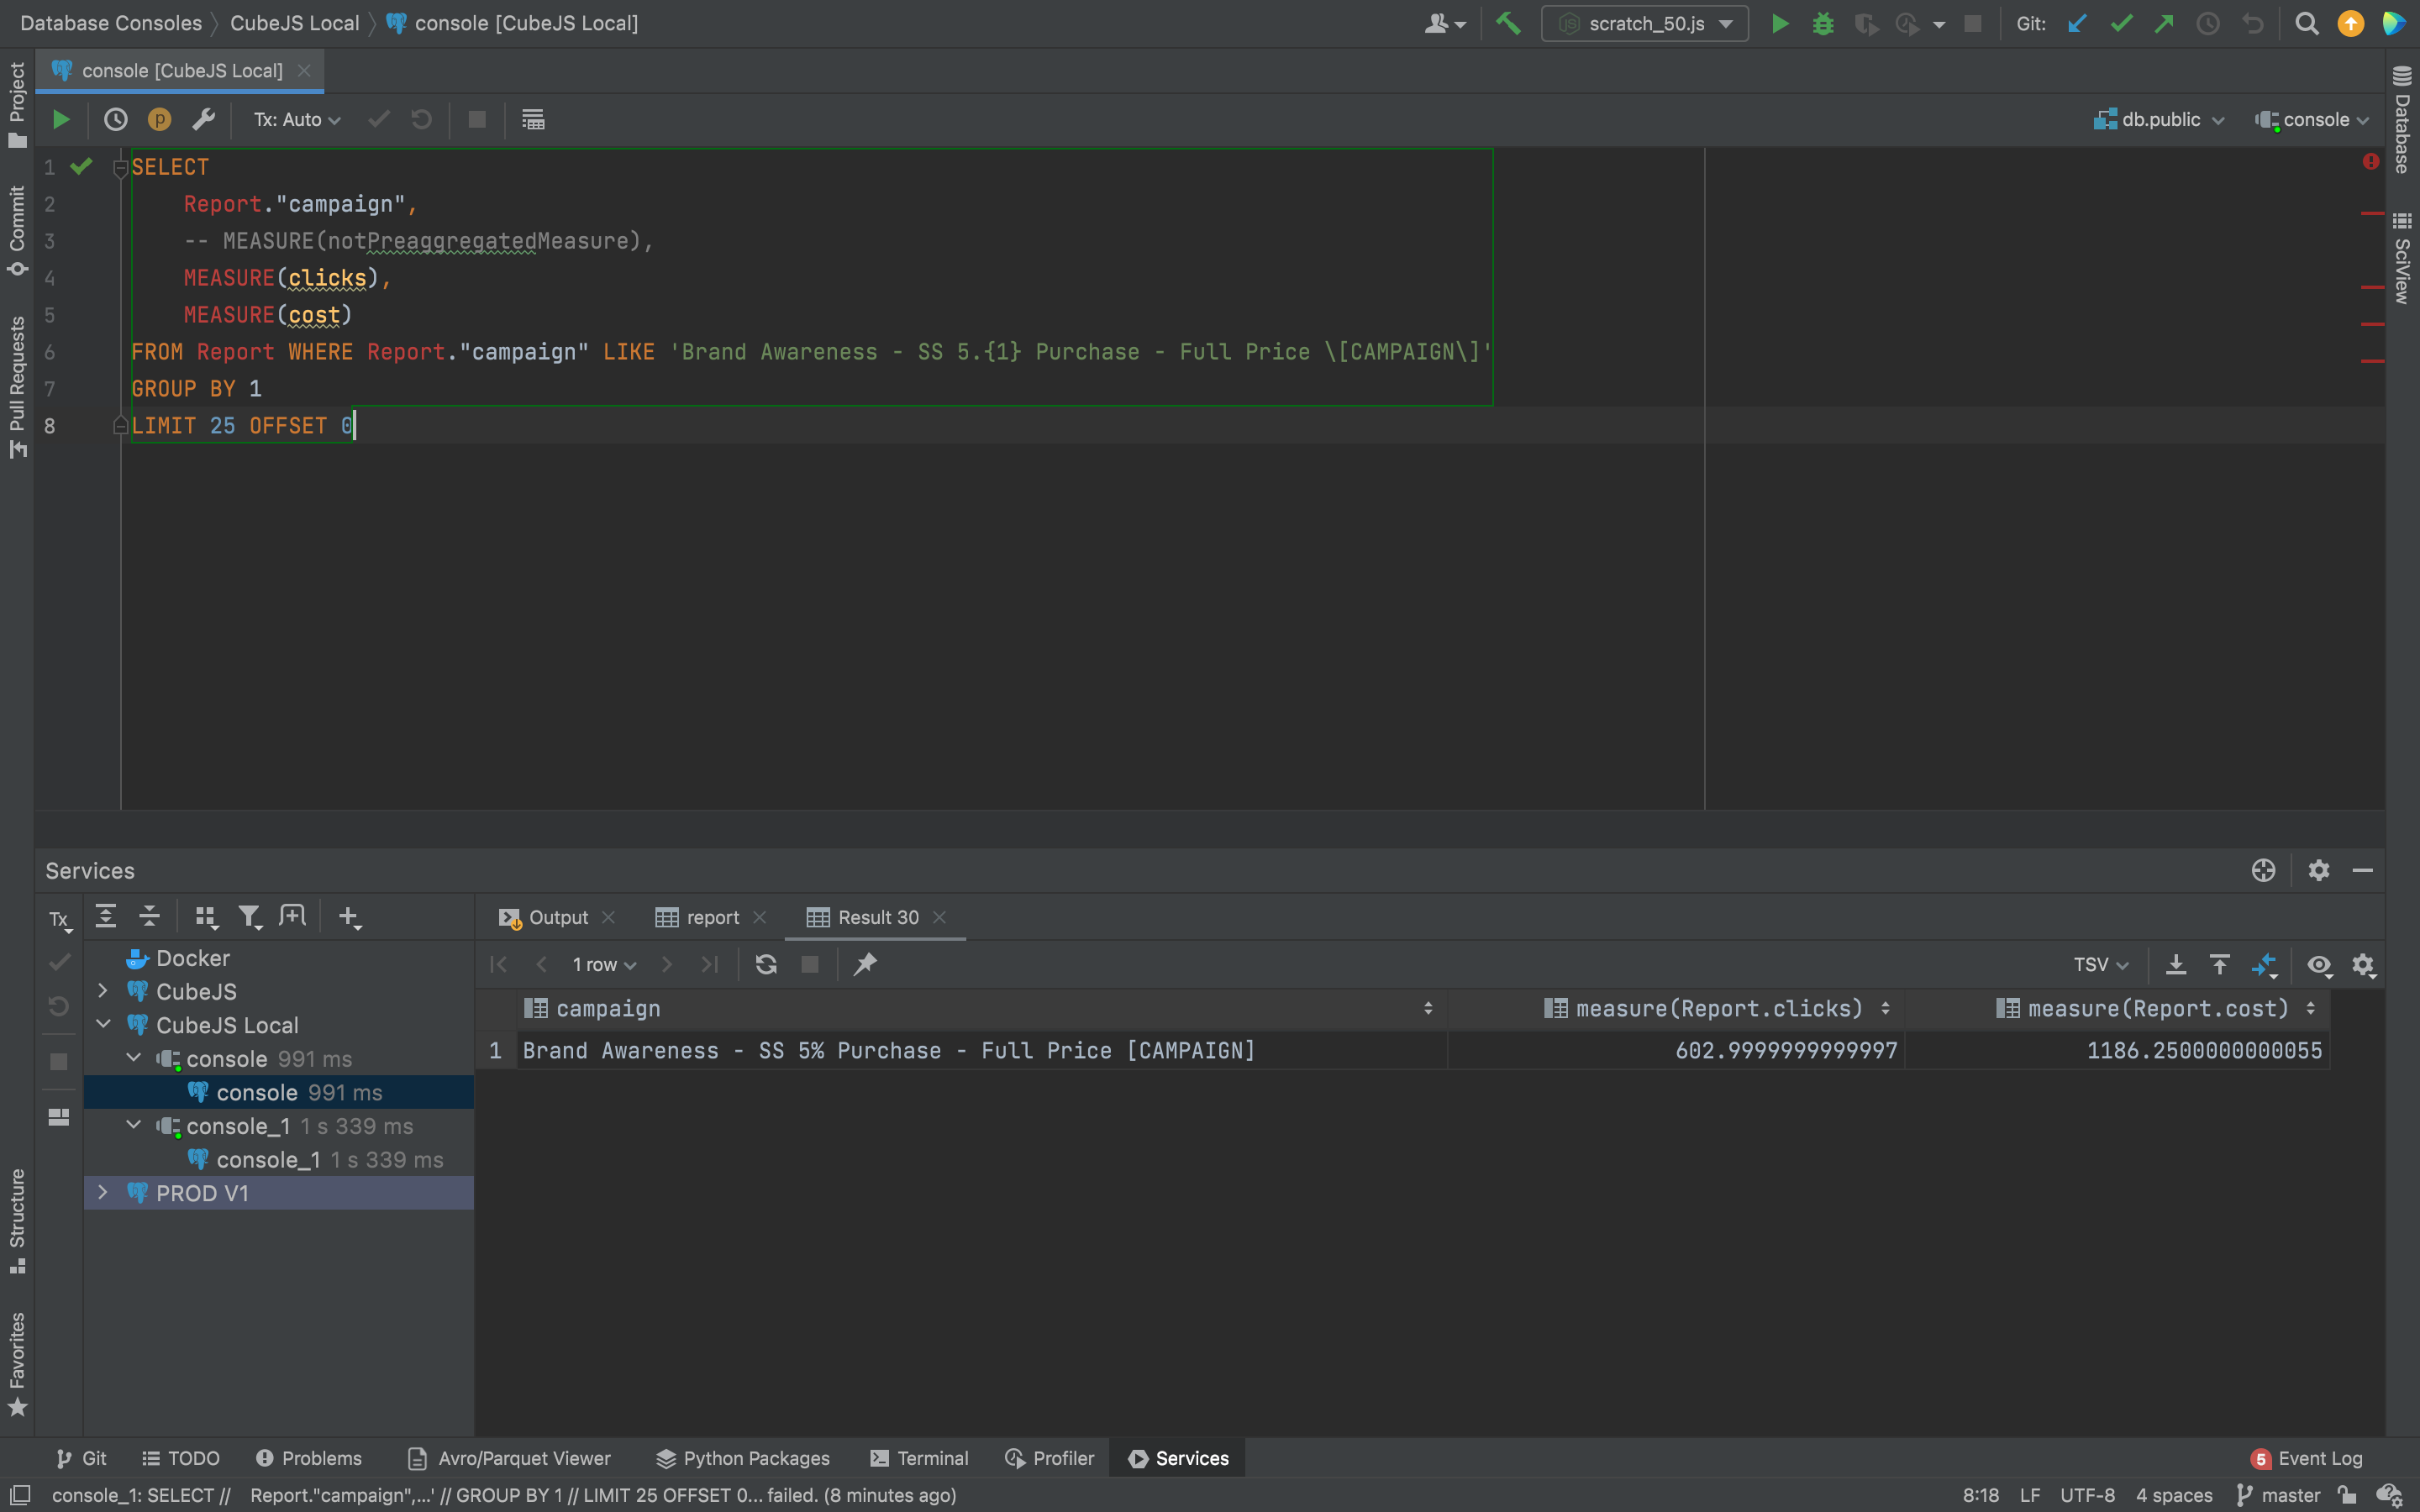2420x1512 pixels.
Task: Open the Profiler tool window tab
Action: [1050, 1458]
